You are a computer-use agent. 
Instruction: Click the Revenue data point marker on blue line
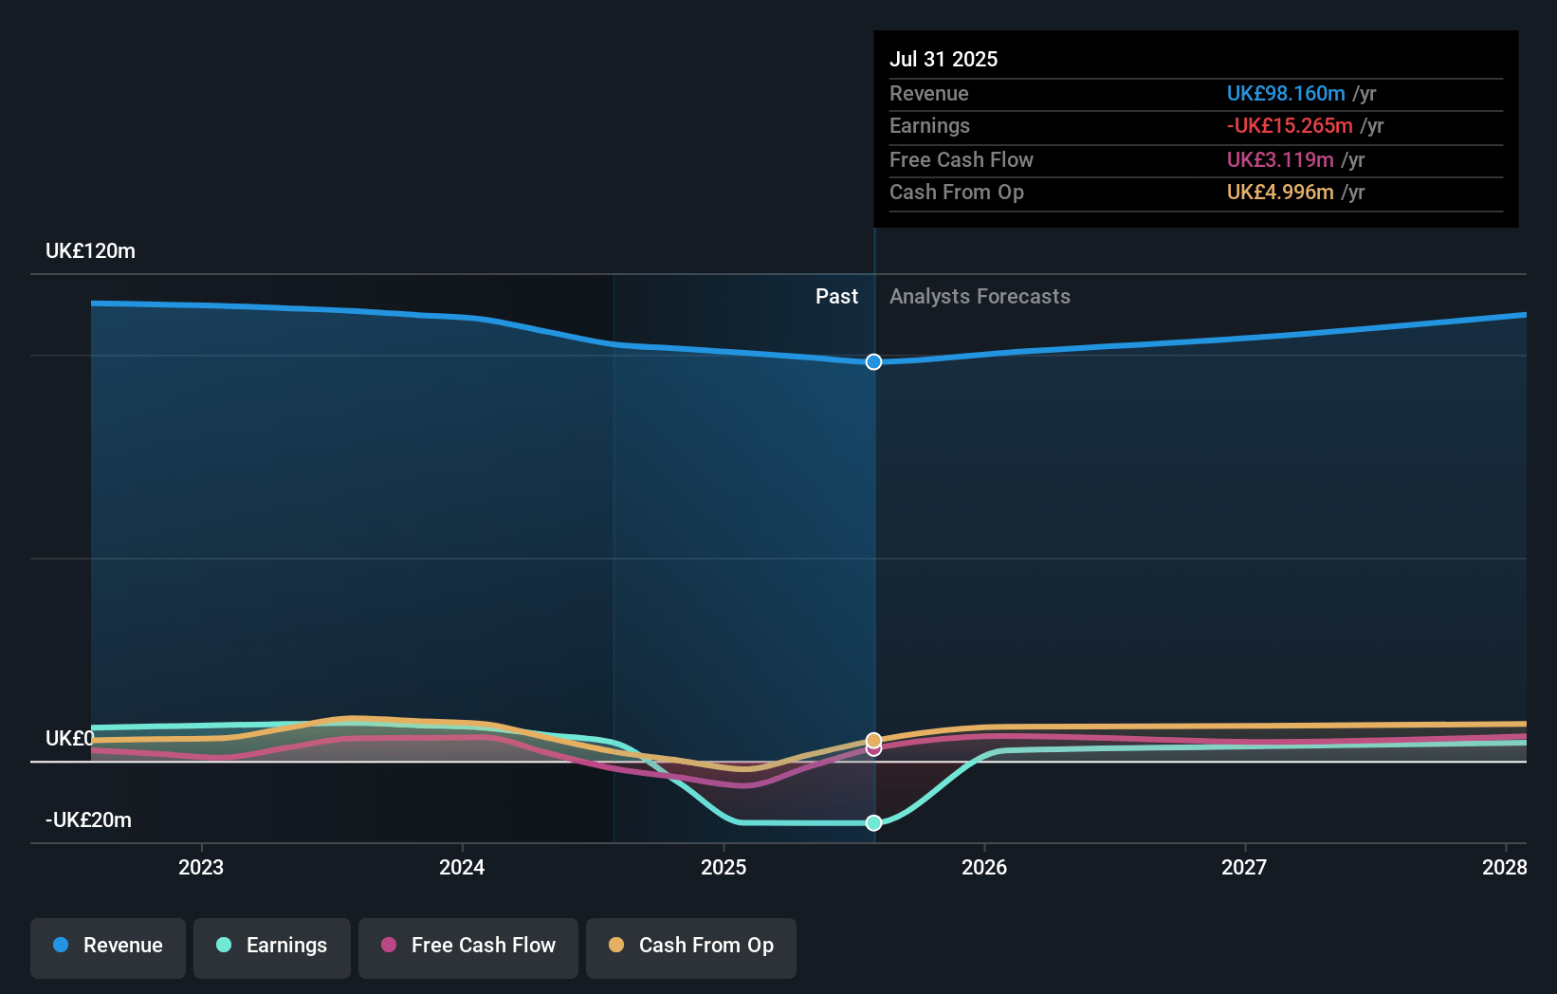pos(873,362)
